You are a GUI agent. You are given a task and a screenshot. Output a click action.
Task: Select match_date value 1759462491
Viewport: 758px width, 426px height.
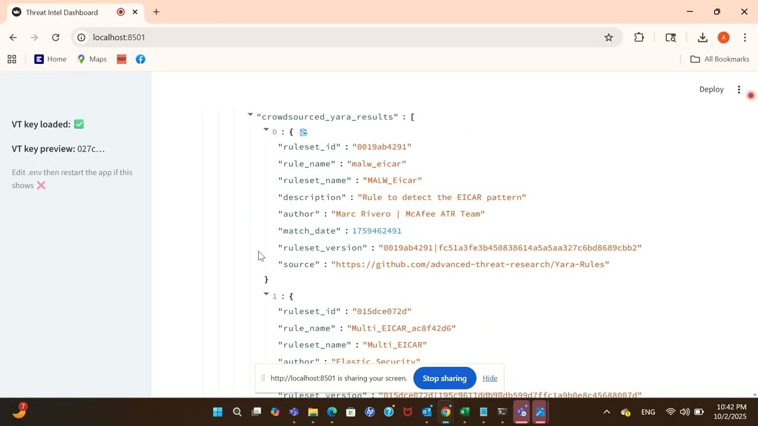coord(377,231)
